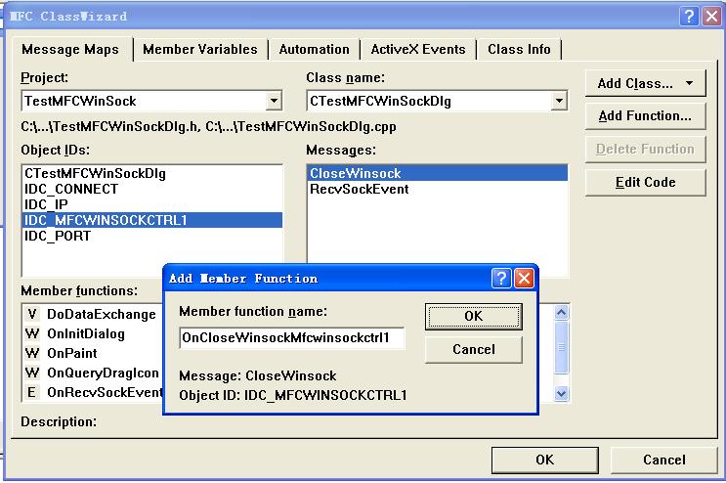The width and height of the screenshot is (726, 483).
Task: Close the MFC ClassWizard window
Action: (x=711, y=17)
